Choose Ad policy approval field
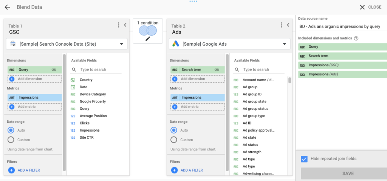This screenshot has height=181, width=387. click(259, 130)
